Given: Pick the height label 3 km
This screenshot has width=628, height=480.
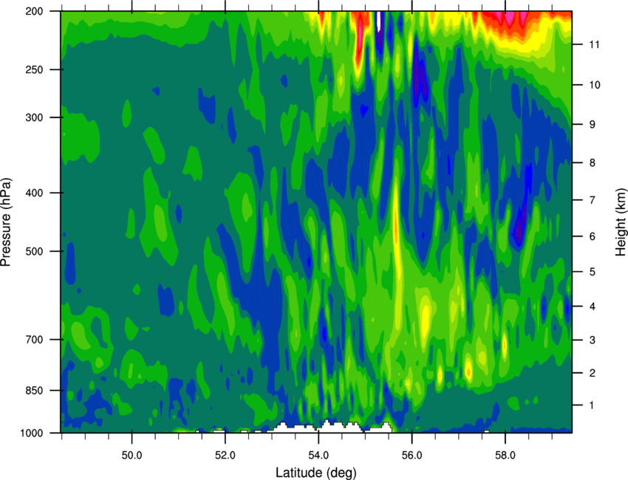Looking at the screenshot, I should (x=593, y=340).
